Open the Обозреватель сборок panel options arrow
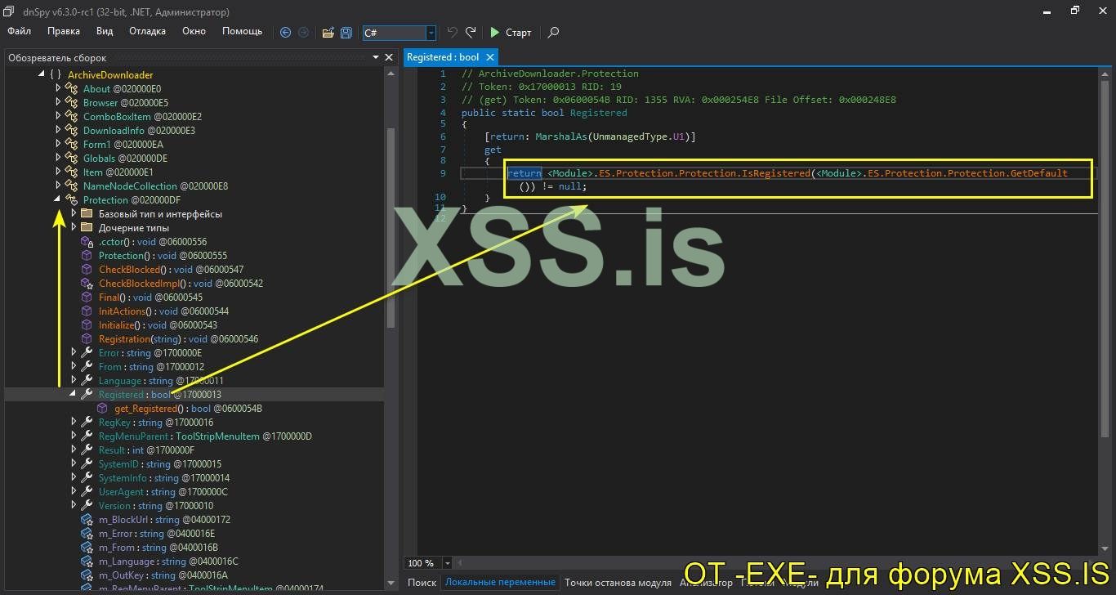Viewport: 1116px width, 595px height. (x=376, y=57)
